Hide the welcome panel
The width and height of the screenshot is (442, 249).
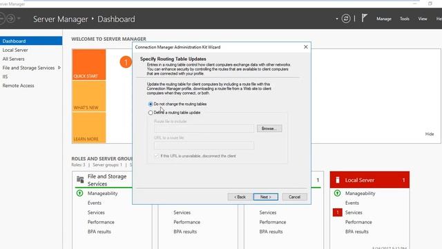click(430, 134)
